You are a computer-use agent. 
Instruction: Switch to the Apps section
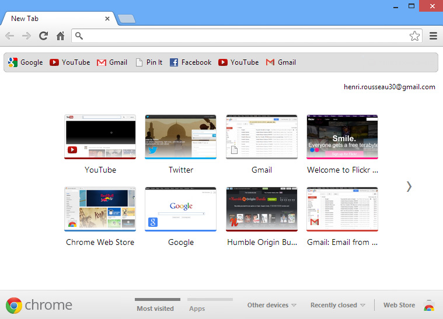(197, 309)
